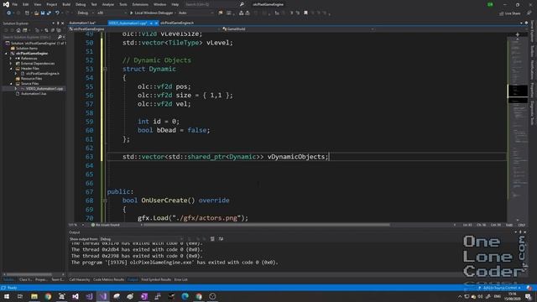This screenshot has height=302, width=537.
Task: Open File Explorer from the taskbar
Action: coord(34,296)
